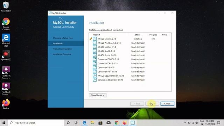Launch the Google Chrome desktop shortcut
The width and height of the screenshot is (224, 126).
(x=6, y=24)
